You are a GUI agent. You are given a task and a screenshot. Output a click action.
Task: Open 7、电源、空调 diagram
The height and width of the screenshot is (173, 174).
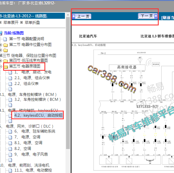pos(27,137)
